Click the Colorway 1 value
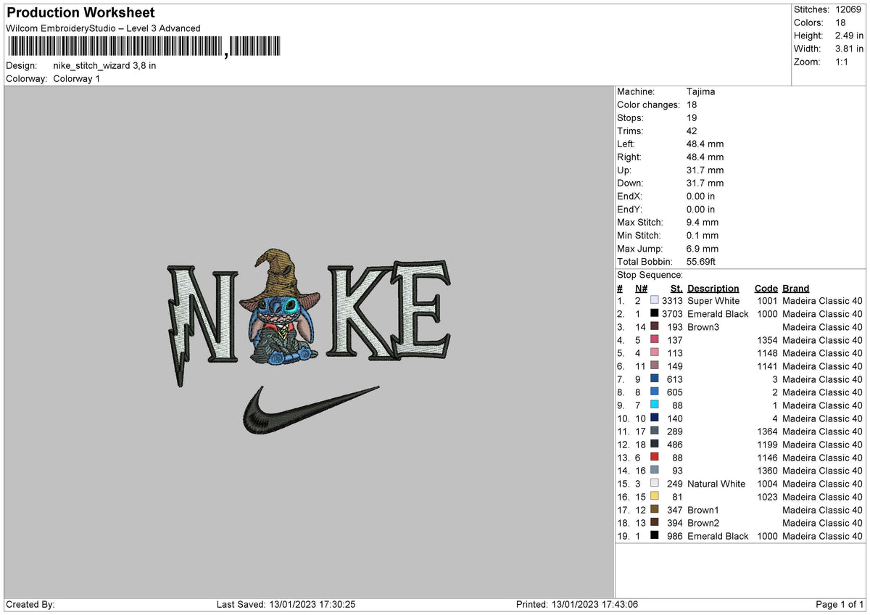This screenshot has width=870, height=615. click(77, 78)
